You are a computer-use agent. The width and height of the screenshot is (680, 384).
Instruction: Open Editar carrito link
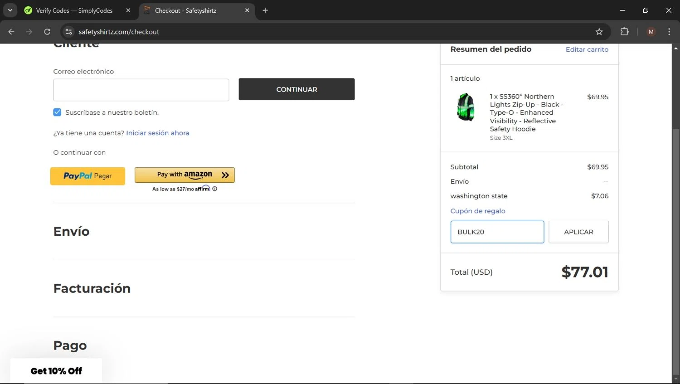(587, 49)
